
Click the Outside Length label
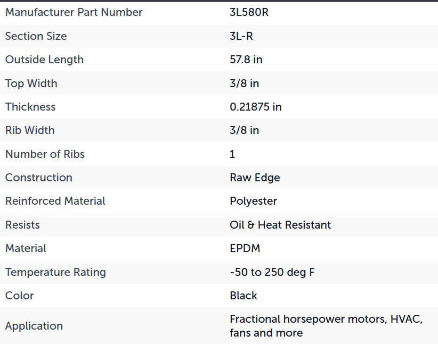click(44, 60)
